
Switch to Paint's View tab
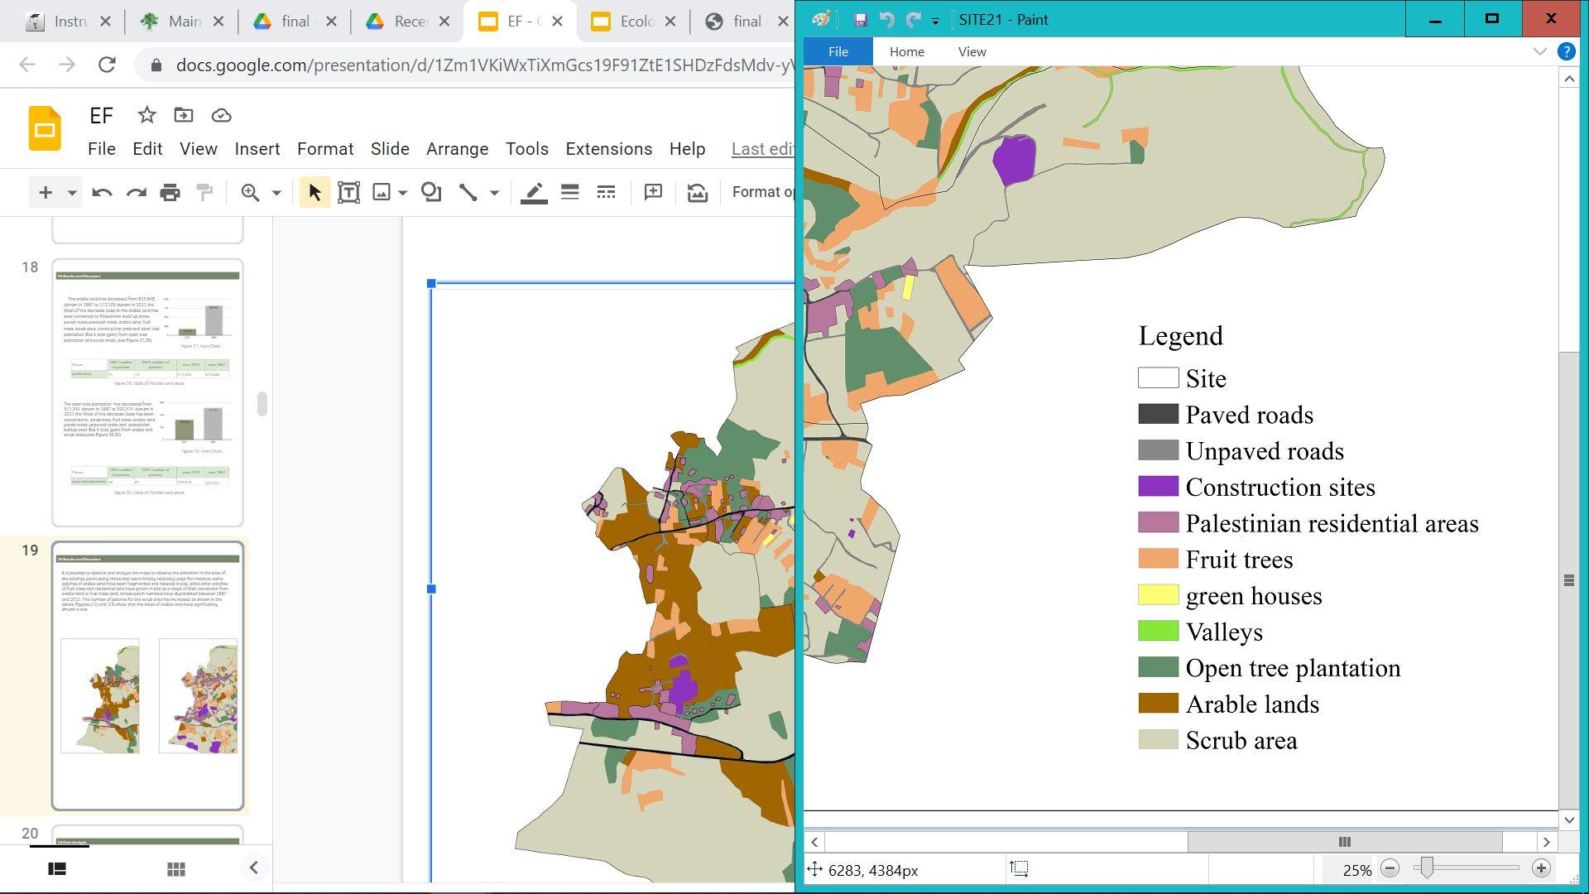tap(972, 51)
